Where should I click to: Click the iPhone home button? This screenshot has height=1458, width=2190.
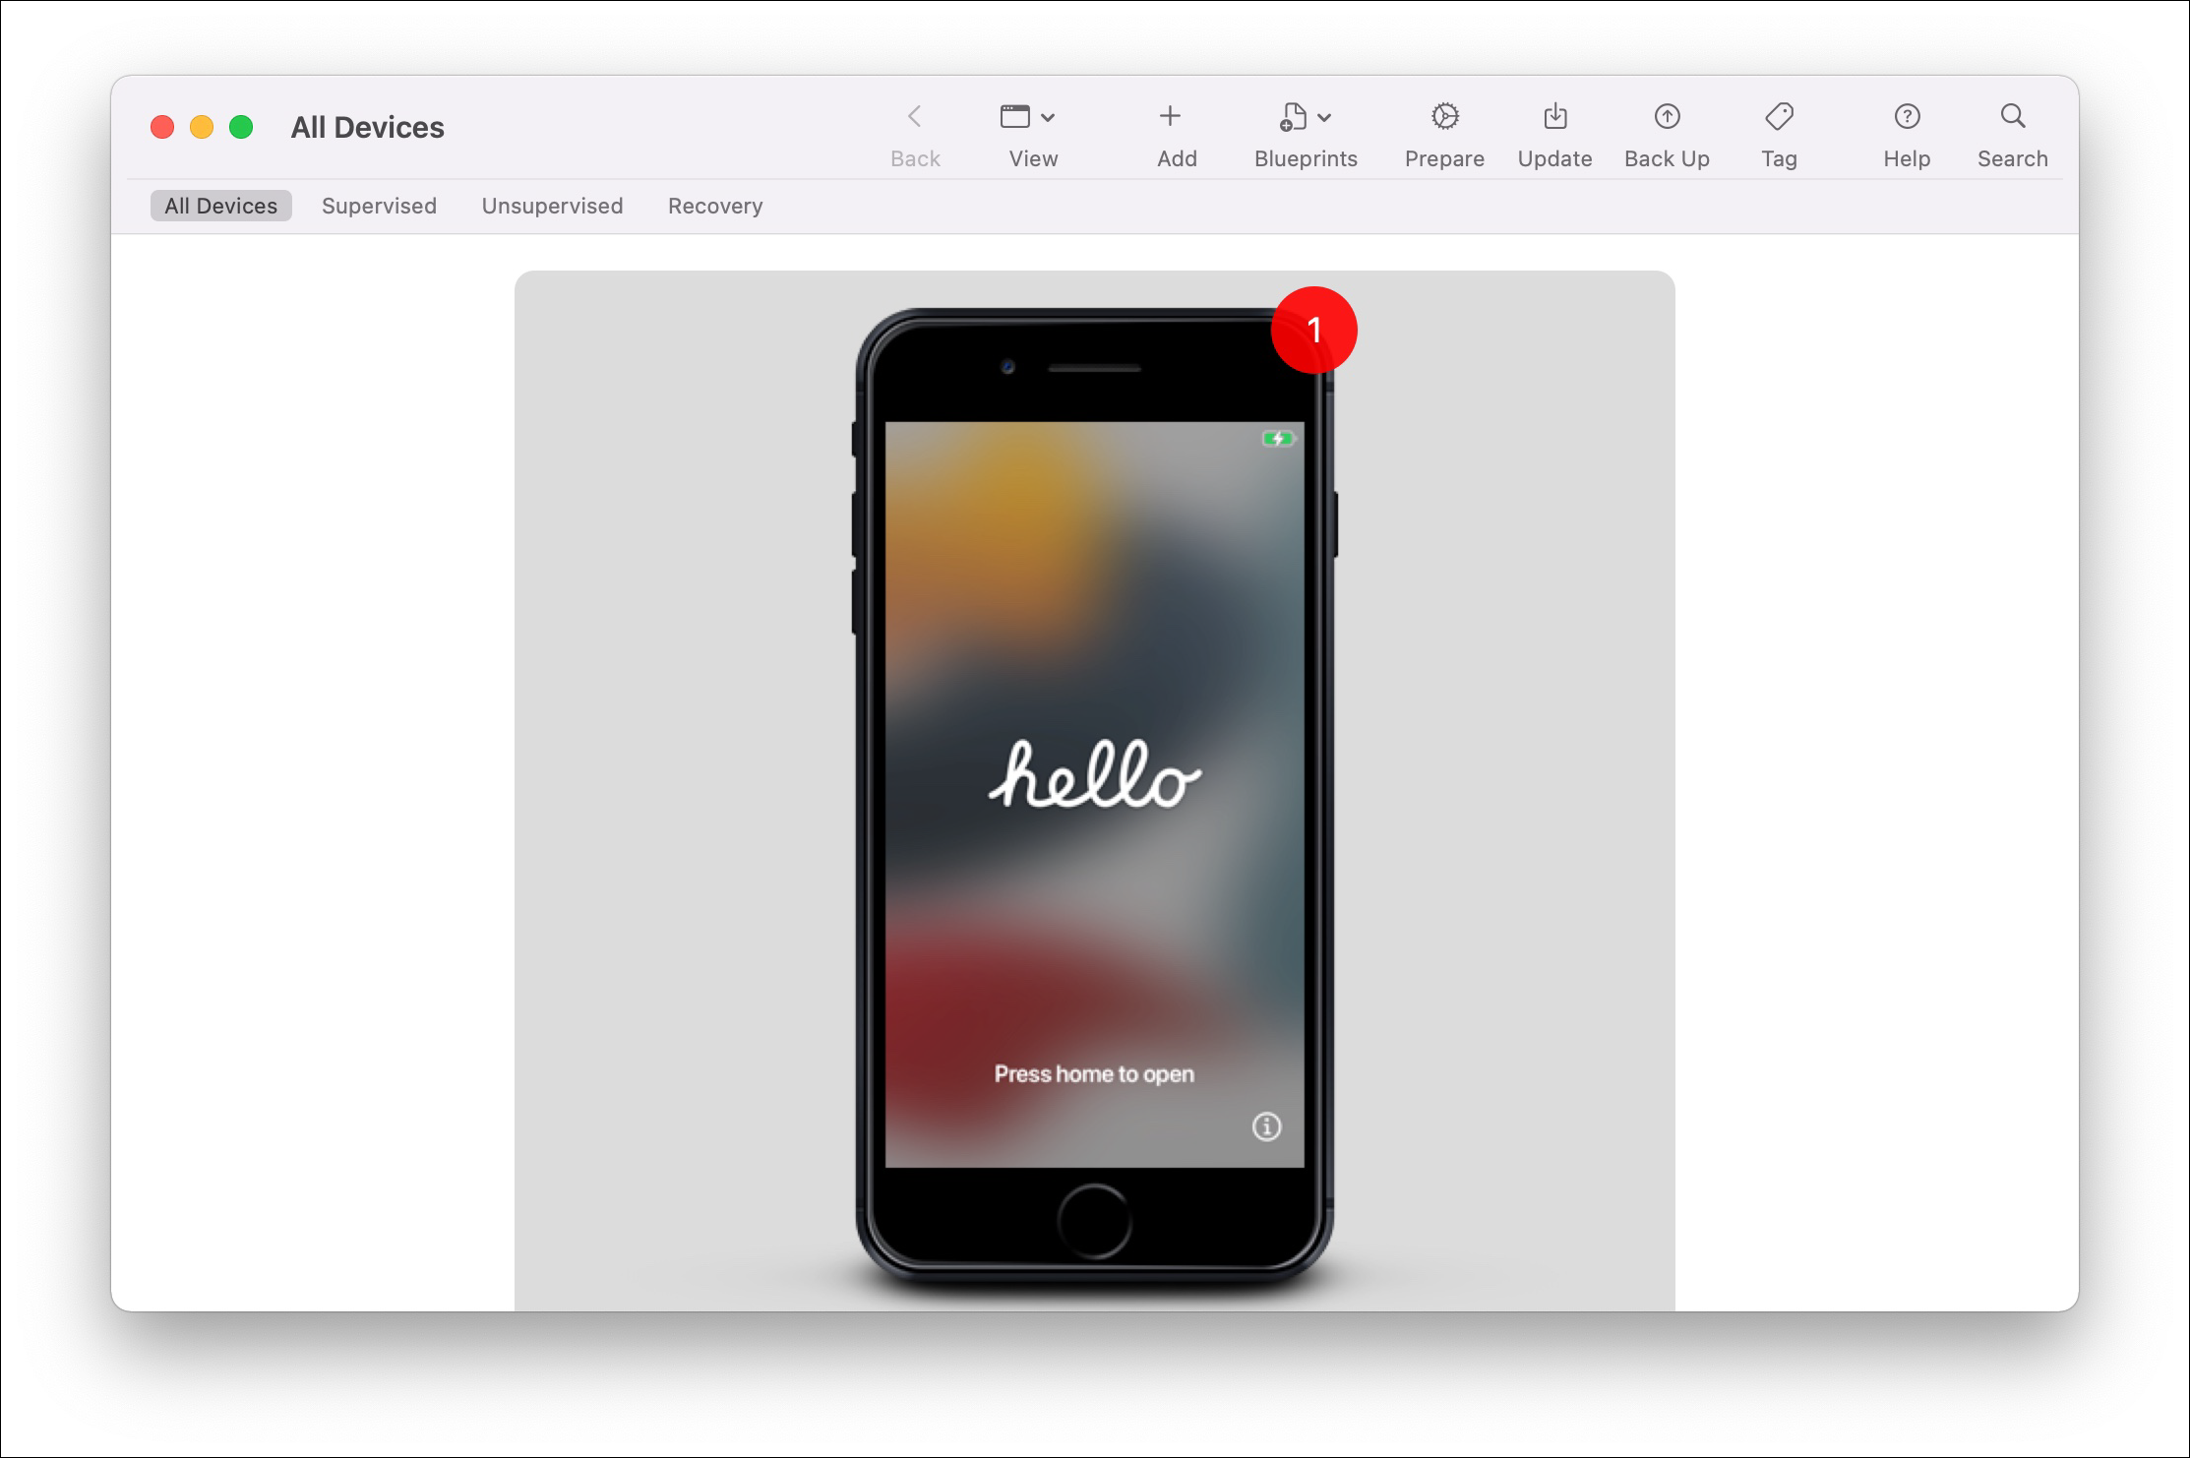click(1094, 1221)
